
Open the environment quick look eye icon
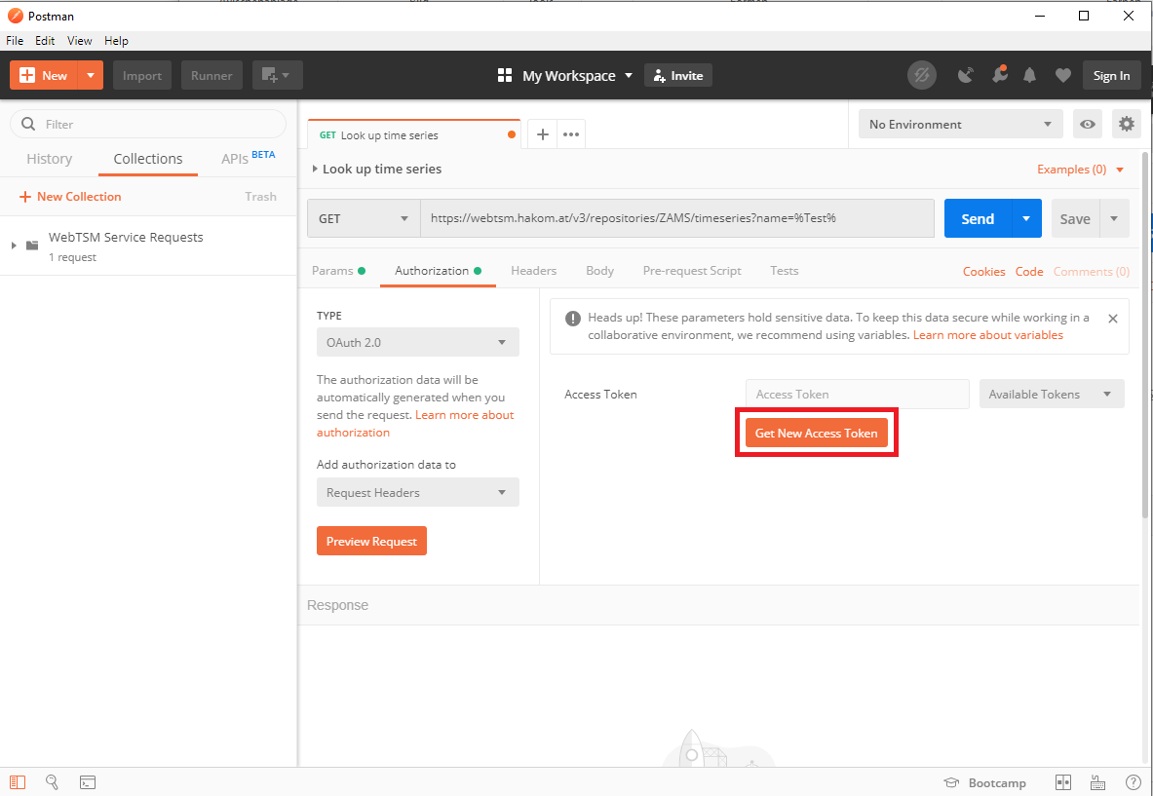pos(1088,124)
